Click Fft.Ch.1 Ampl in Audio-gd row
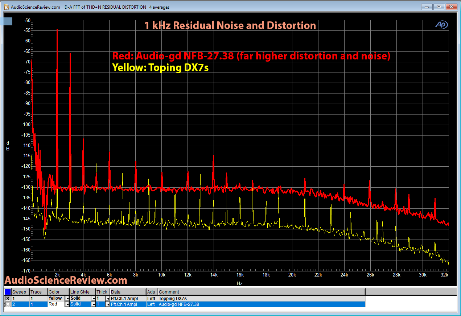The width and height of the screenshot is (461, 316). [128, 304]
